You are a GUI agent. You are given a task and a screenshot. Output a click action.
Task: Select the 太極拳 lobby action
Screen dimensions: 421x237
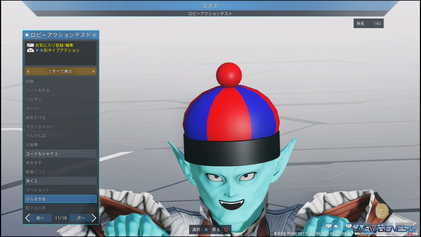(61, 145)
